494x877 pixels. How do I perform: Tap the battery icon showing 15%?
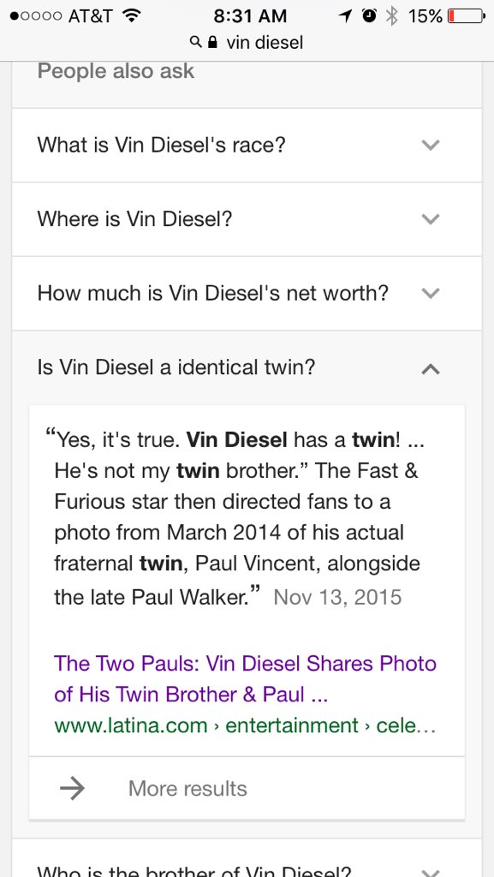coord(466,16)
